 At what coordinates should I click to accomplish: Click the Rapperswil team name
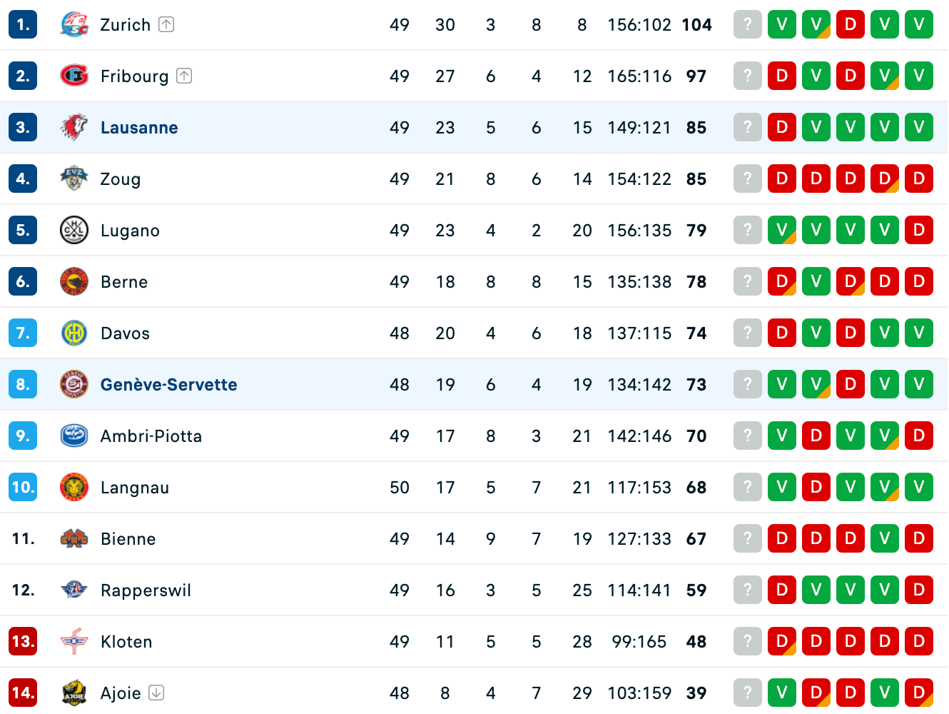146,590
